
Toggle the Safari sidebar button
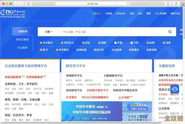pyautogui.click(x=28, y=4)
